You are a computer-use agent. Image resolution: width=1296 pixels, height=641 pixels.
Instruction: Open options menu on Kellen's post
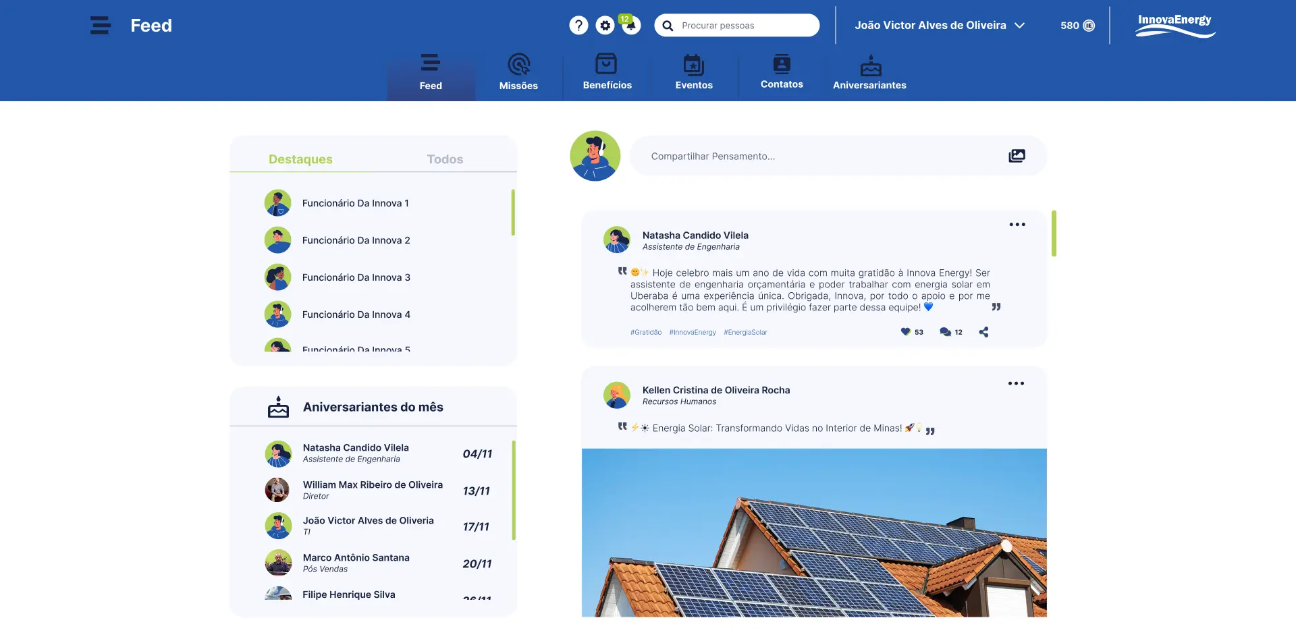1016,383
